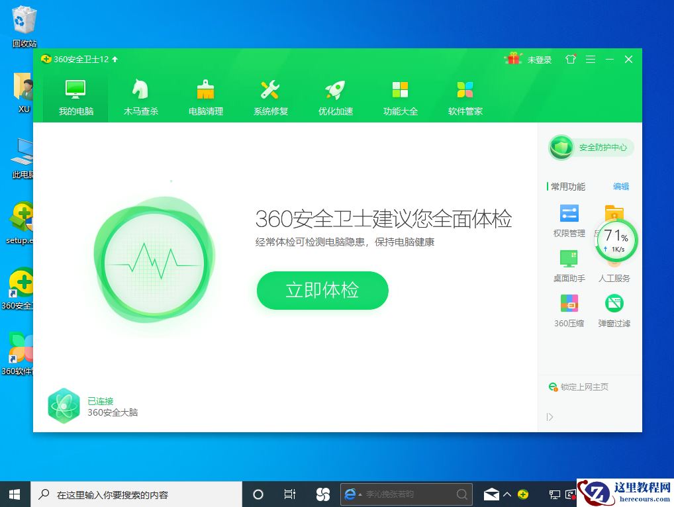This screenshot has height=507, width=674.
Task: Open the gift promotion icon in titlebar
Action: pos(514,59)
